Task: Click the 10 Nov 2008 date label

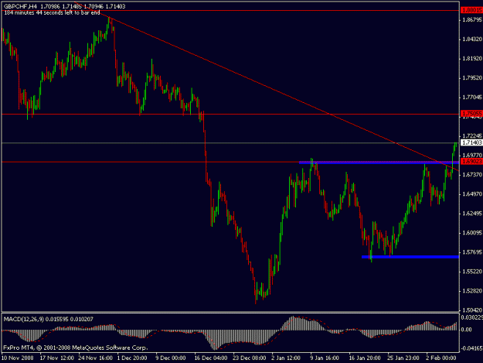Action: point(17,358)
